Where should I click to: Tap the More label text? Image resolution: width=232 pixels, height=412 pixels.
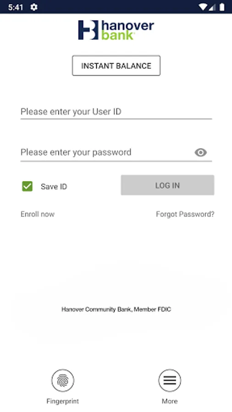coord(170,401)
